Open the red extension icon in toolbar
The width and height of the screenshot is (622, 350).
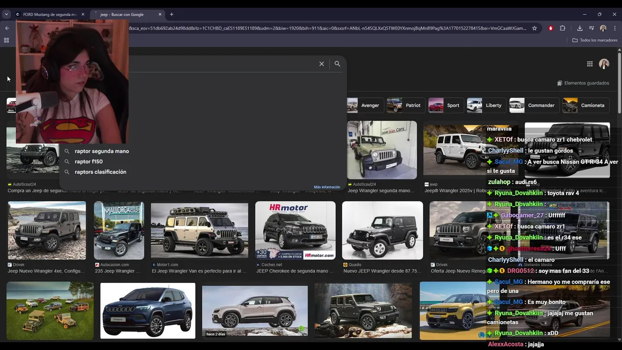pos(551,28)
